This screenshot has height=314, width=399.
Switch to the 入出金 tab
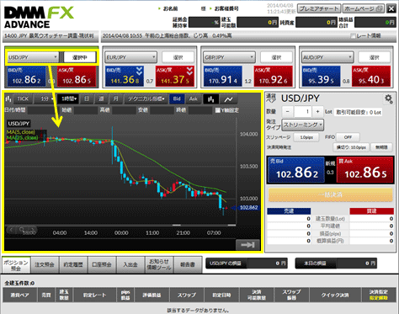130,264
